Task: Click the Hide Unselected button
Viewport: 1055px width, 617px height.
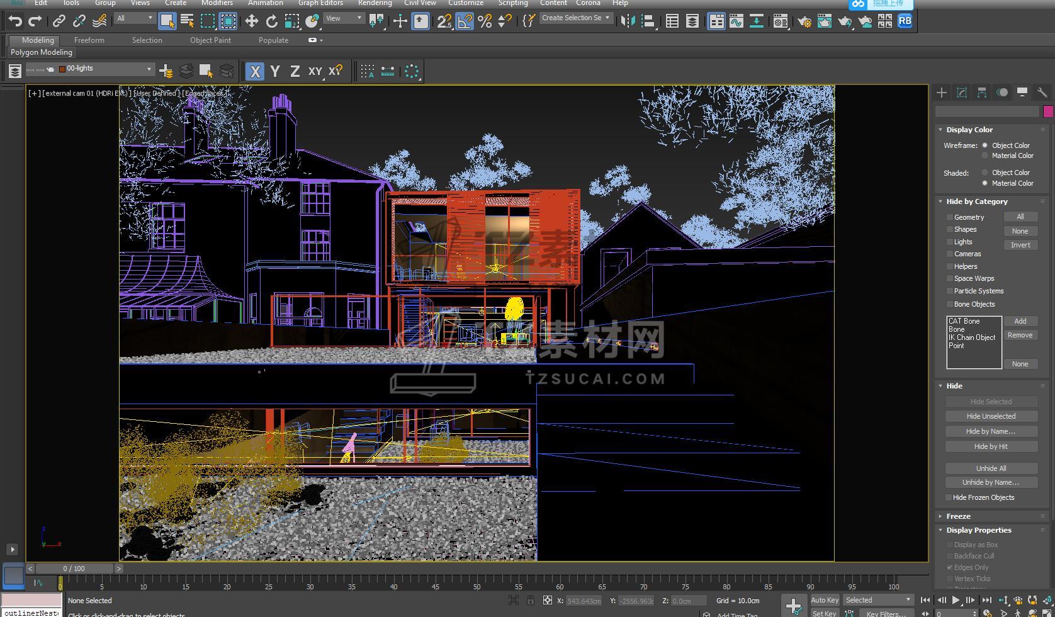Action: coord(991,416)
